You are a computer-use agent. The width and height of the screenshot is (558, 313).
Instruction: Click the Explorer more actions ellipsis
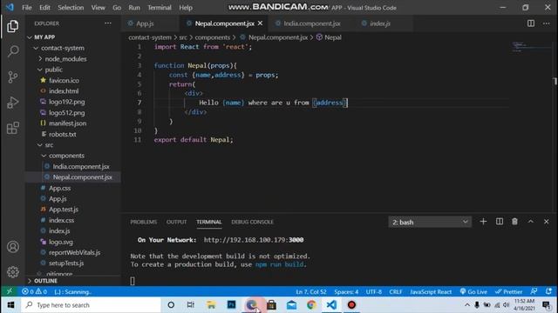108,23
